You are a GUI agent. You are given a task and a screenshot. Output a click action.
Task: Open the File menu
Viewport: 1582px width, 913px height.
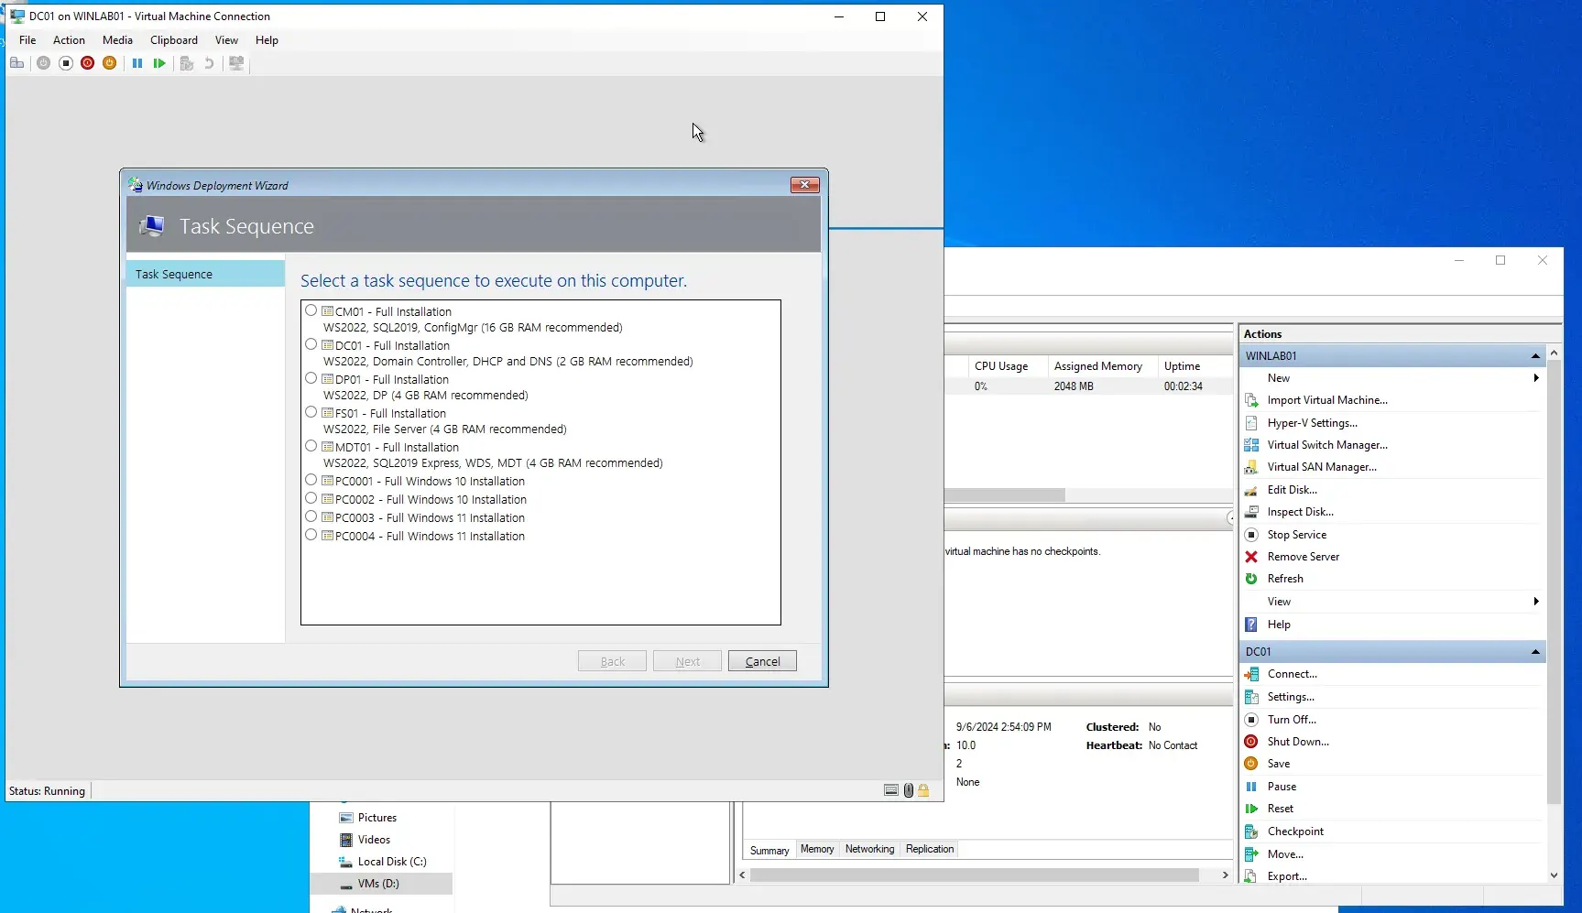(27, 40)
